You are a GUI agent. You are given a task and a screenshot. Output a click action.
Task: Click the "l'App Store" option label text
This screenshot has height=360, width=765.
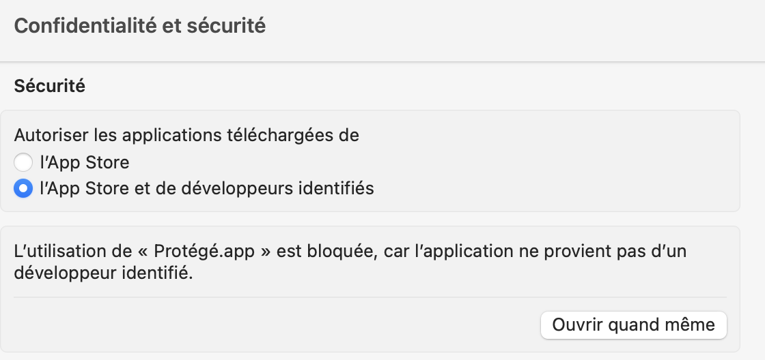pyautogui.click(x=85, y=163)
